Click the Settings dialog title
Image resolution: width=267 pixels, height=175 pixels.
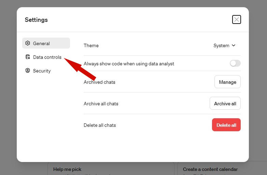36,20
